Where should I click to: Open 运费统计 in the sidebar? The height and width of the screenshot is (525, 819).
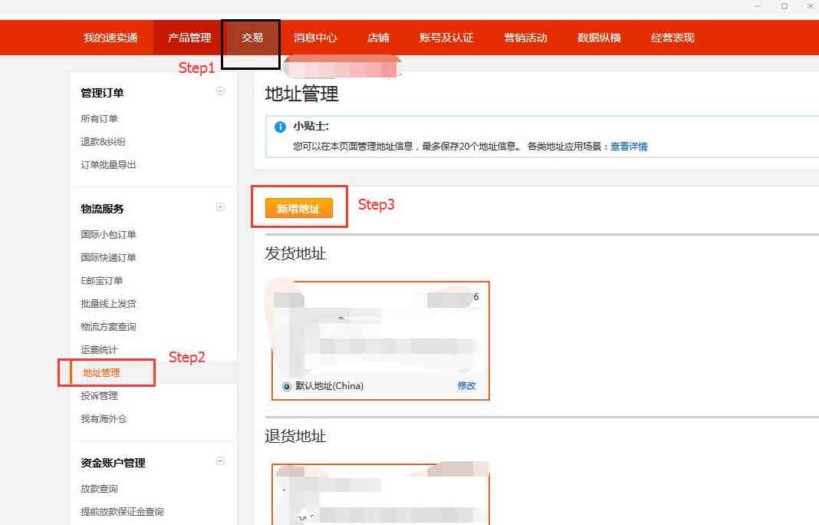click(99, 350)
